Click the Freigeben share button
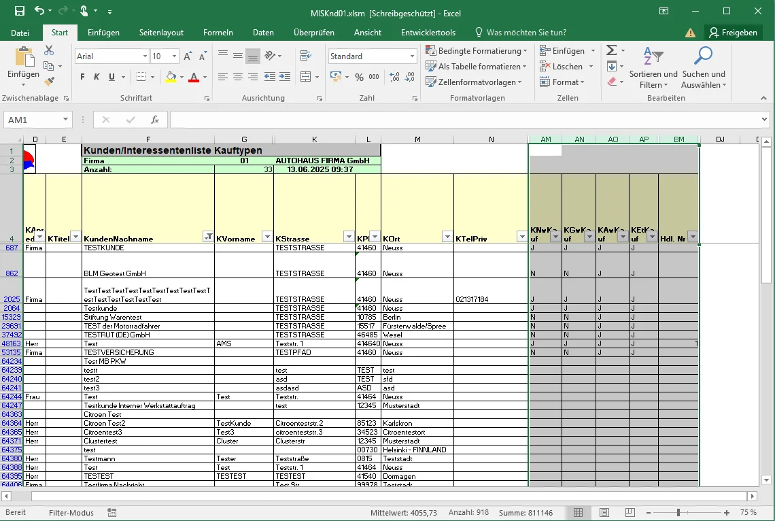Screen dimensions: 775x521 tap(733, 33)
